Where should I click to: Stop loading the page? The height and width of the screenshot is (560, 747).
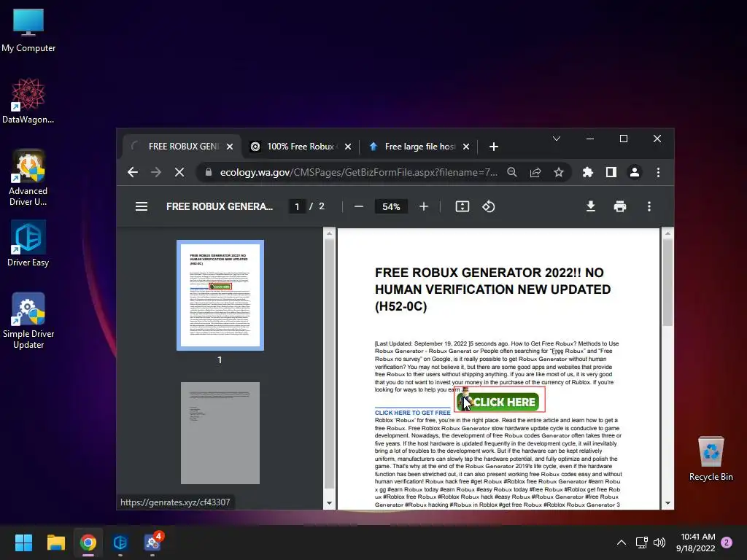pyautogui.click(x=179, y=172)
